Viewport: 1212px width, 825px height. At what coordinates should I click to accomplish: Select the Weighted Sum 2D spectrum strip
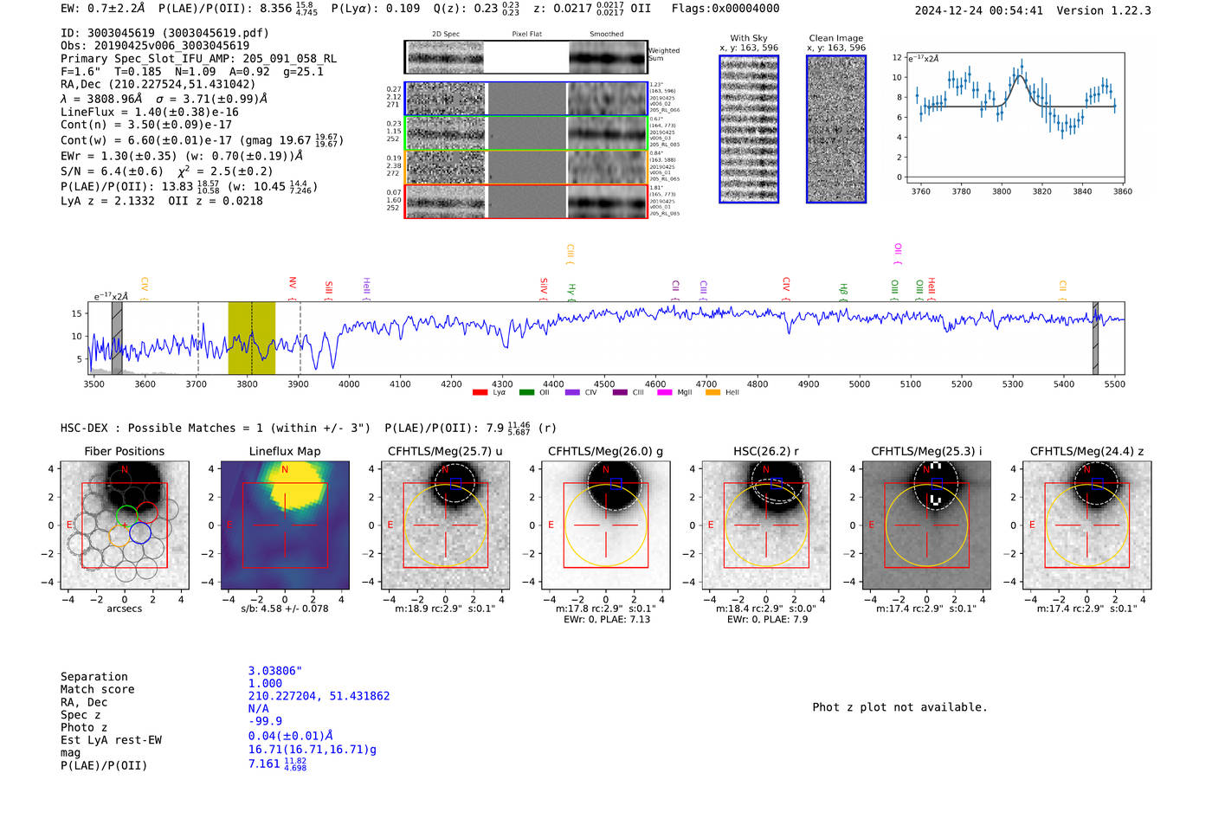point(526,57)
